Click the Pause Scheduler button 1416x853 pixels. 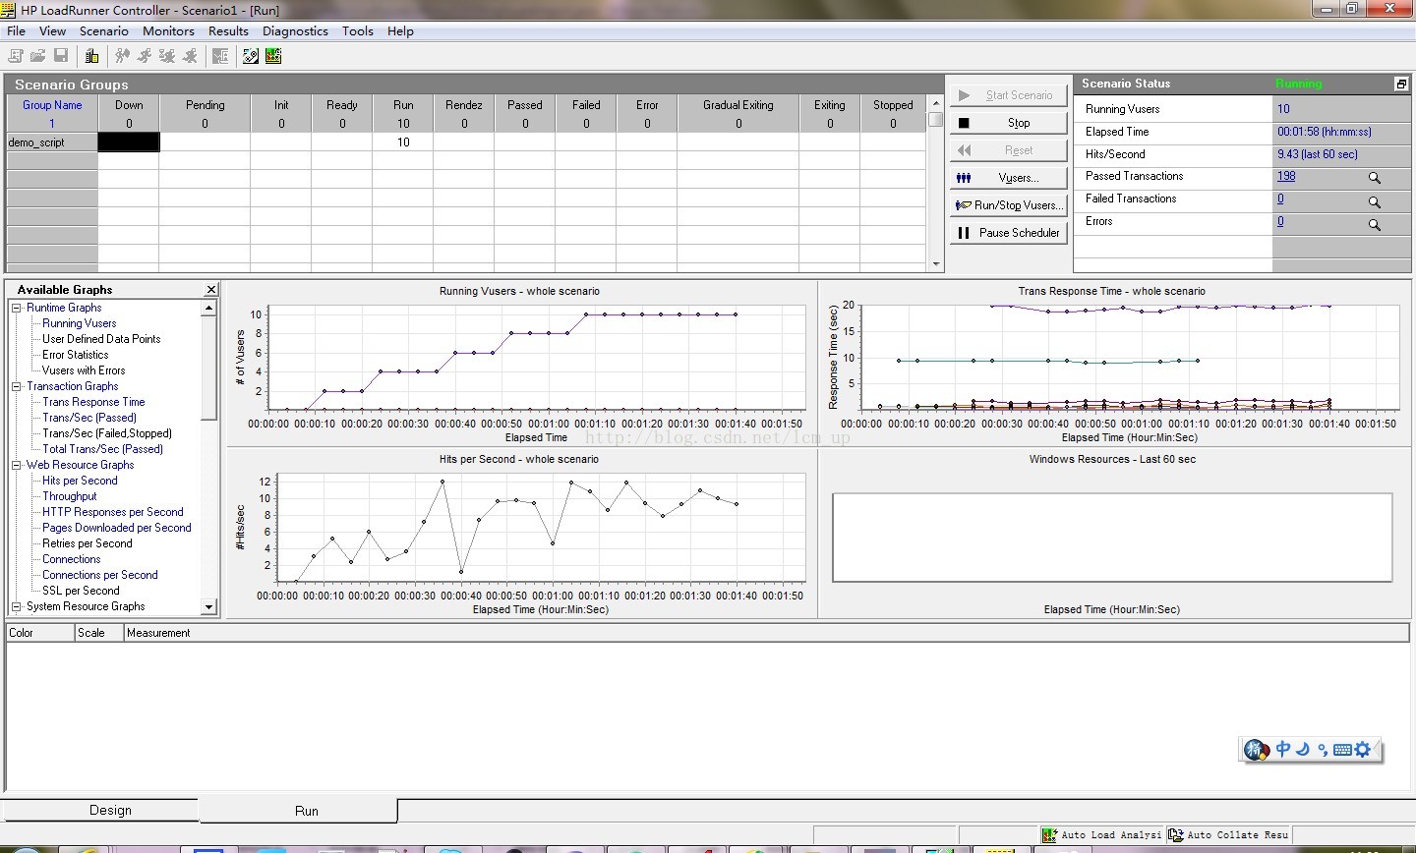pyautogui.click(x=1009, y=233)
